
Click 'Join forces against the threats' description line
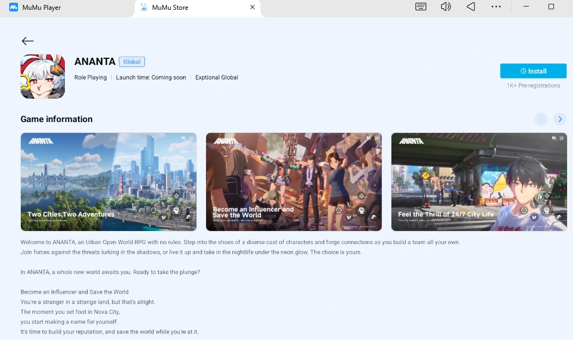pyautogui.click(x=191, y=252)
